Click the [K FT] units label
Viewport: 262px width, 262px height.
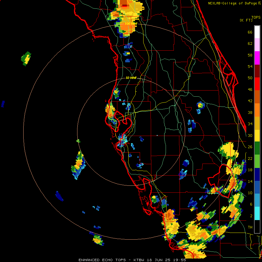coord(246,20)
